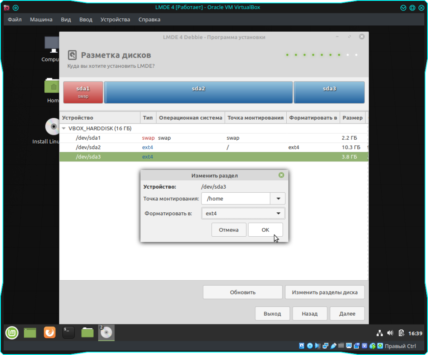Image resolution: width=428 pixels, height=355 pixels.
Task: Open the Машина menu
Action: pos(41,19)
